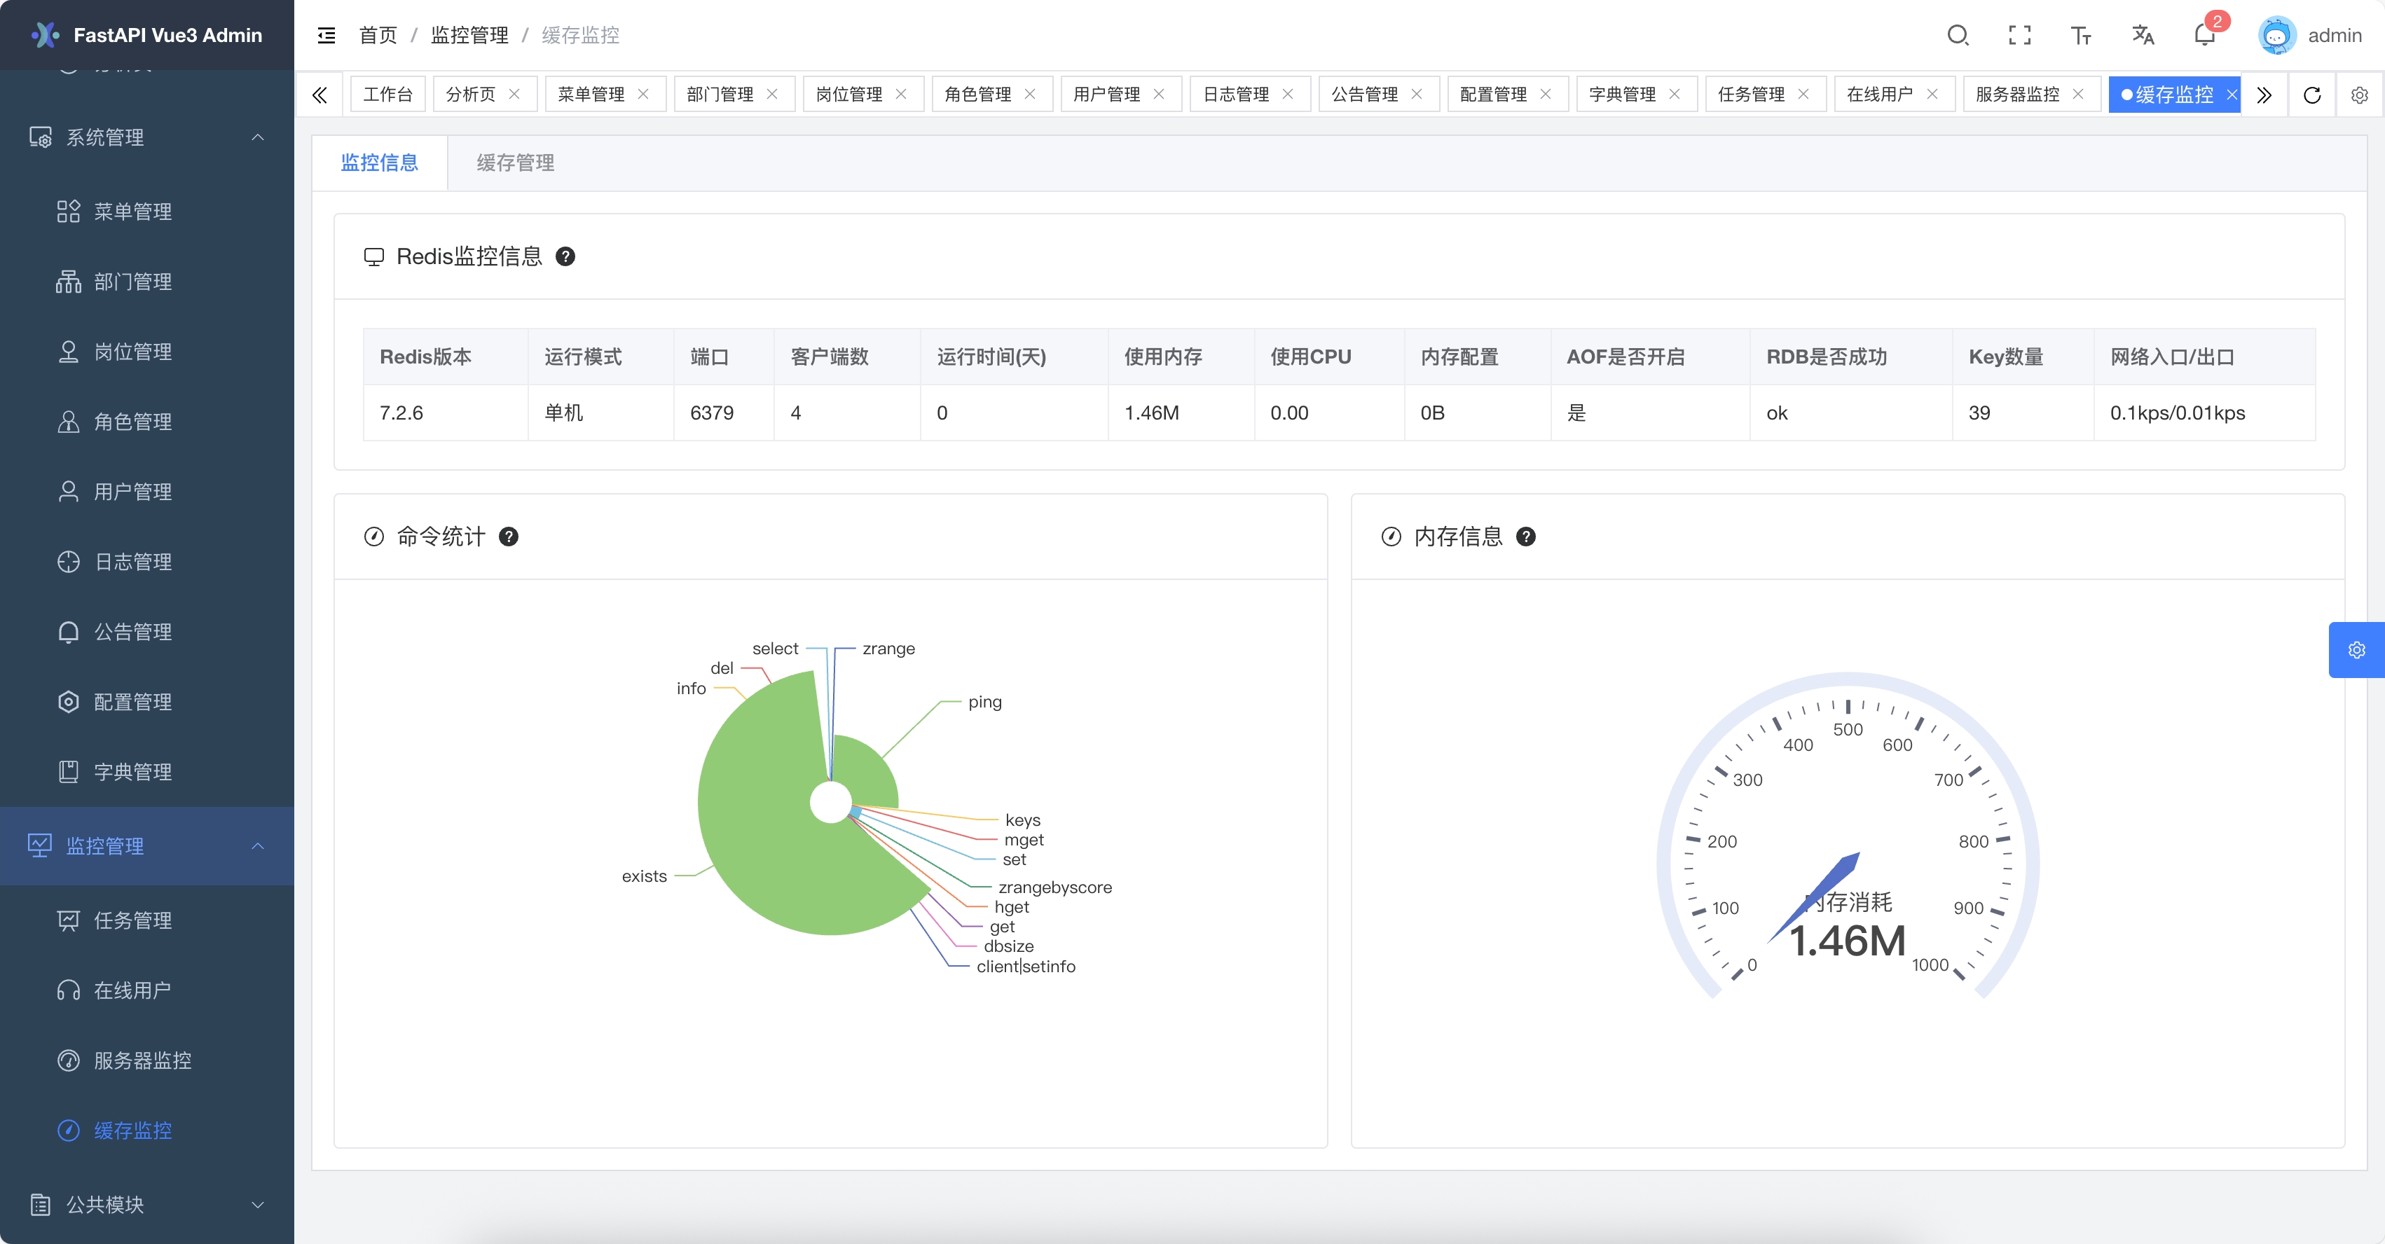Close the 岗位管理 tab
2385x1244 pixels.
coord(901,95)
